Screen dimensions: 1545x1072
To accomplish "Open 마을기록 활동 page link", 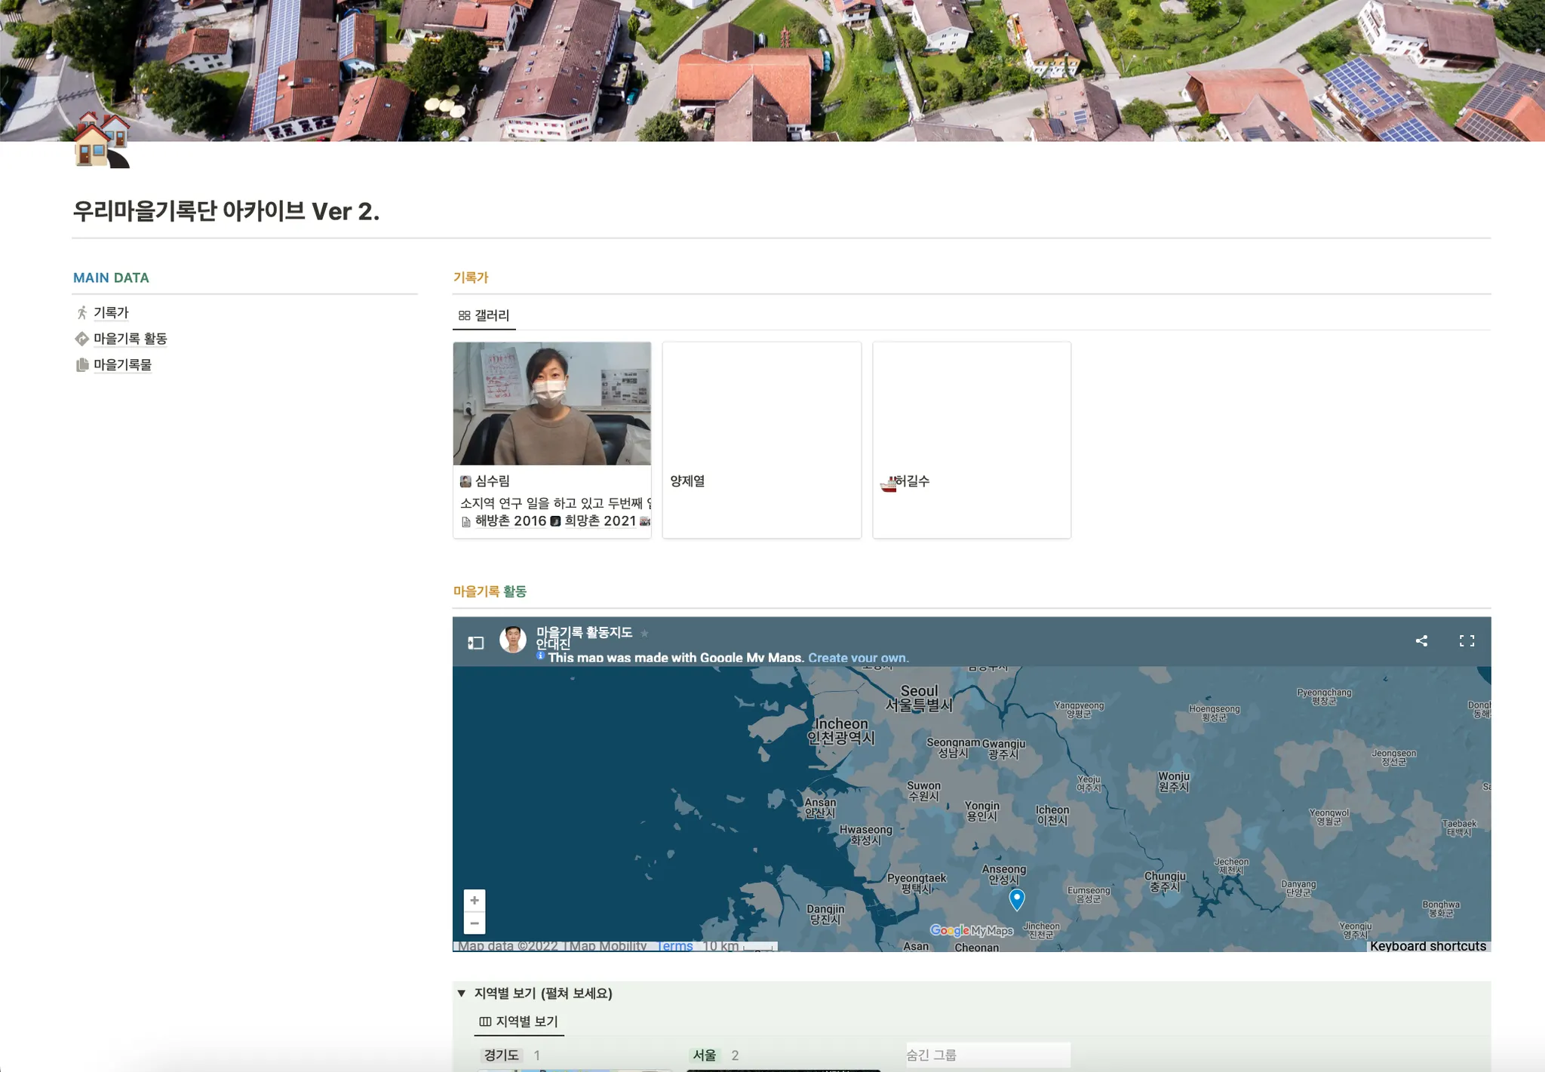I will tap(130, 339).
